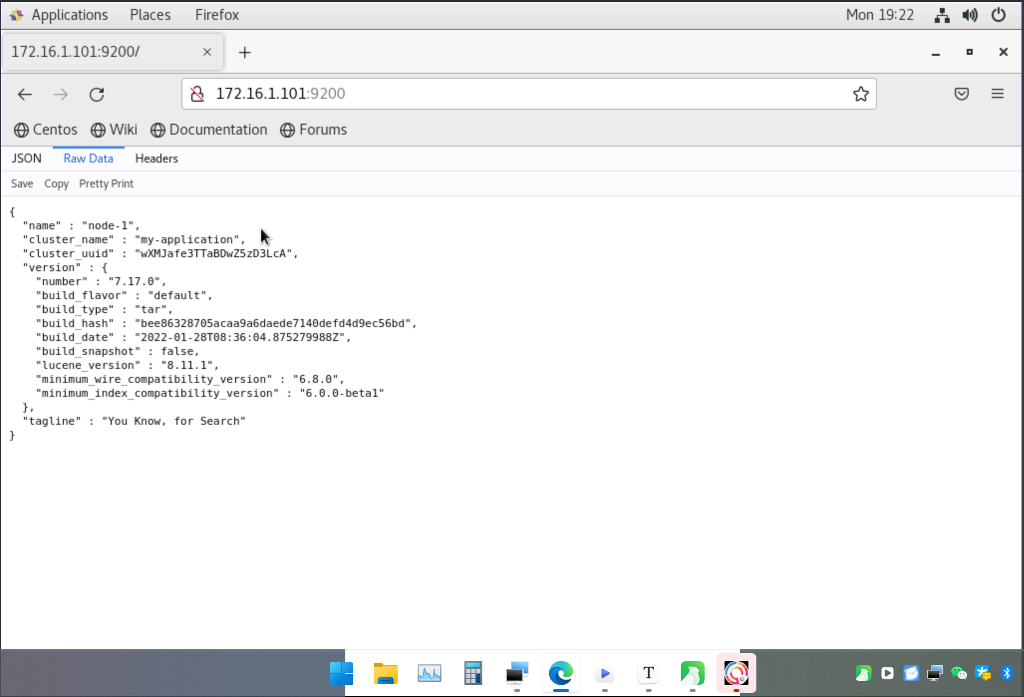
Task: Click inside the address bar
Action: click(x=498, y=93)
